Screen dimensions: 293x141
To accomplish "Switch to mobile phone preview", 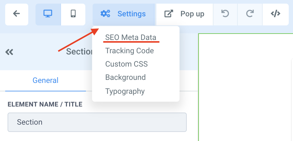I will click(x=73, y=14).
